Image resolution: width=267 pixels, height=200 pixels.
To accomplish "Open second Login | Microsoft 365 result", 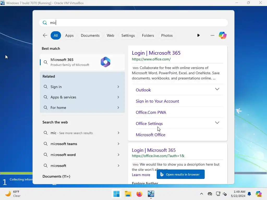I will click(154, 150).
